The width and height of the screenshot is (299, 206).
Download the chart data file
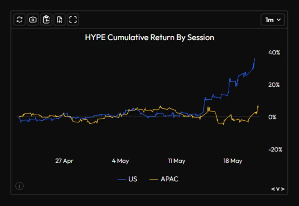click(x=60, y=20)
